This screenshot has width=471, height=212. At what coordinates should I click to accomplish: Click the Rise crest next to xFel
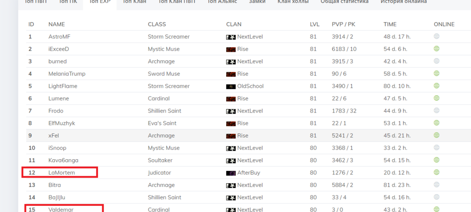click(x=231, y=136)
